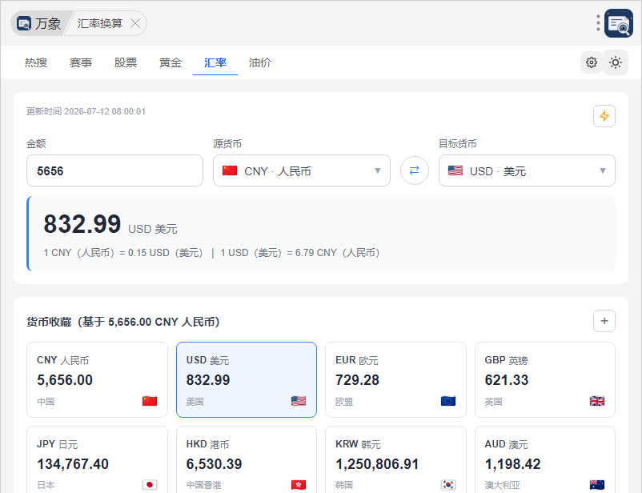Switch to the 热搜 tab
The width and height of the screenshot is (642, 493).
[36, 62]
